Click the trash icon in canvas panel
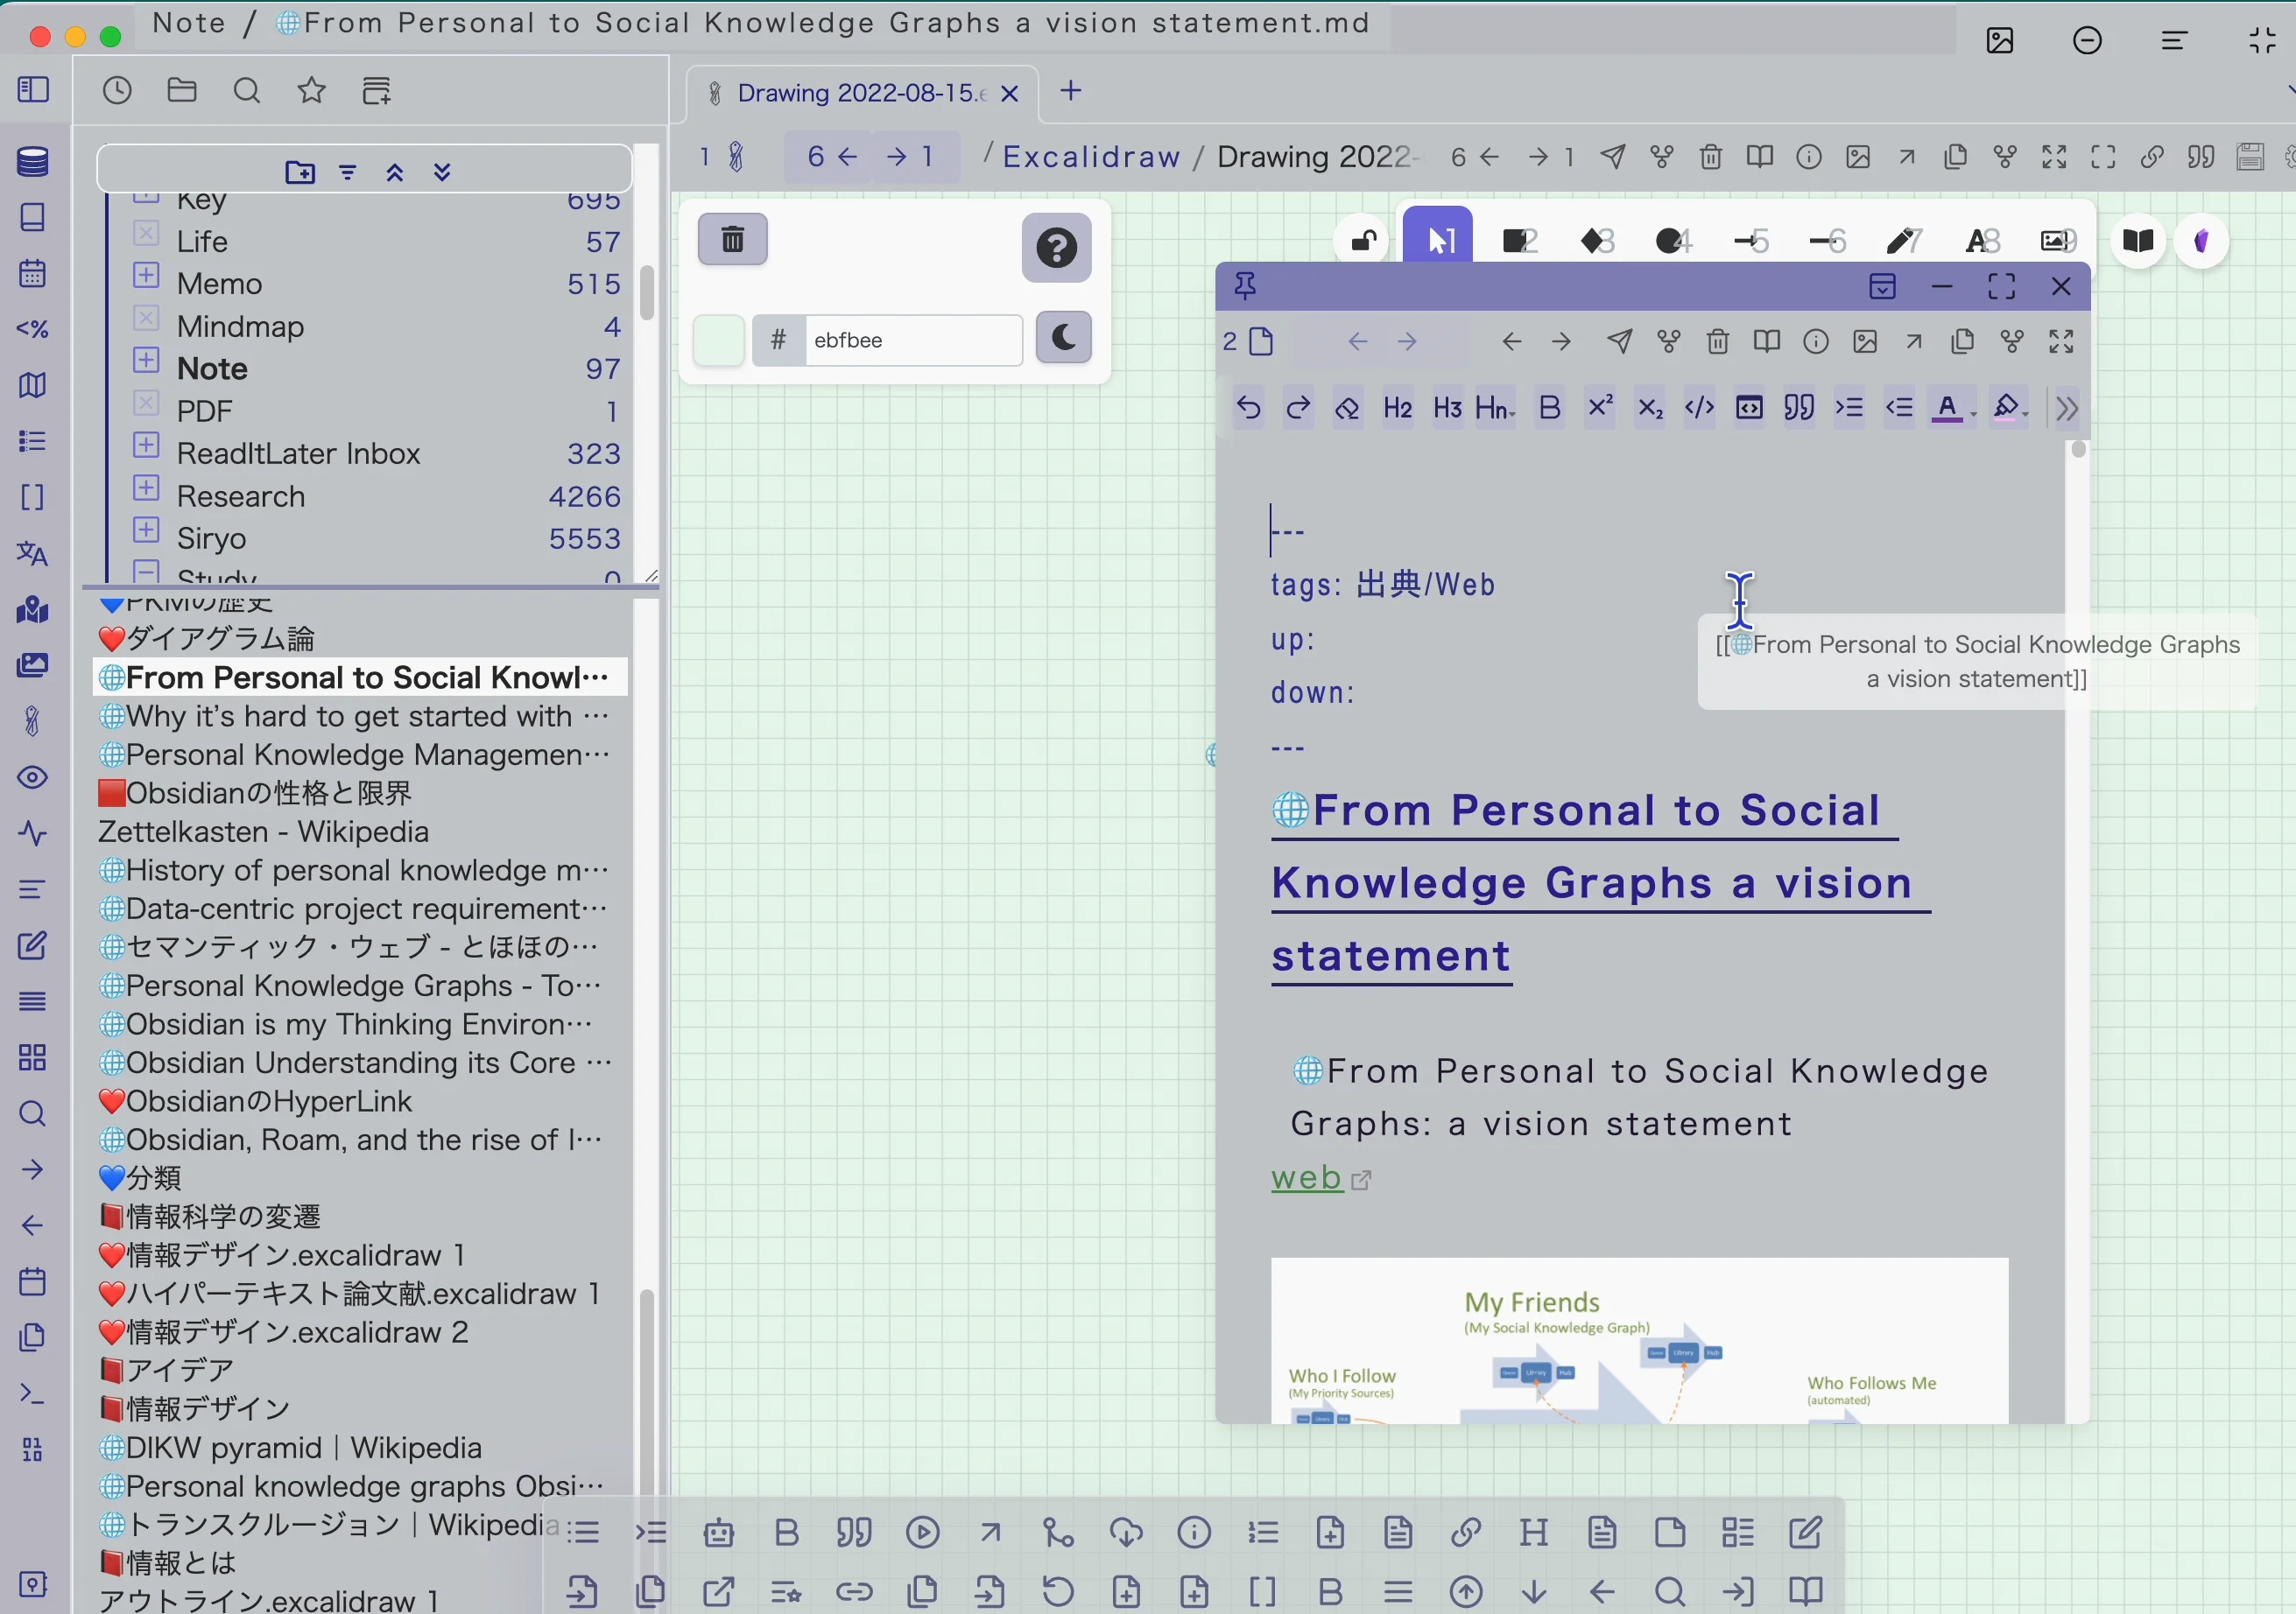Viewport: 2296px width, 1614px height. click(733, 239)
